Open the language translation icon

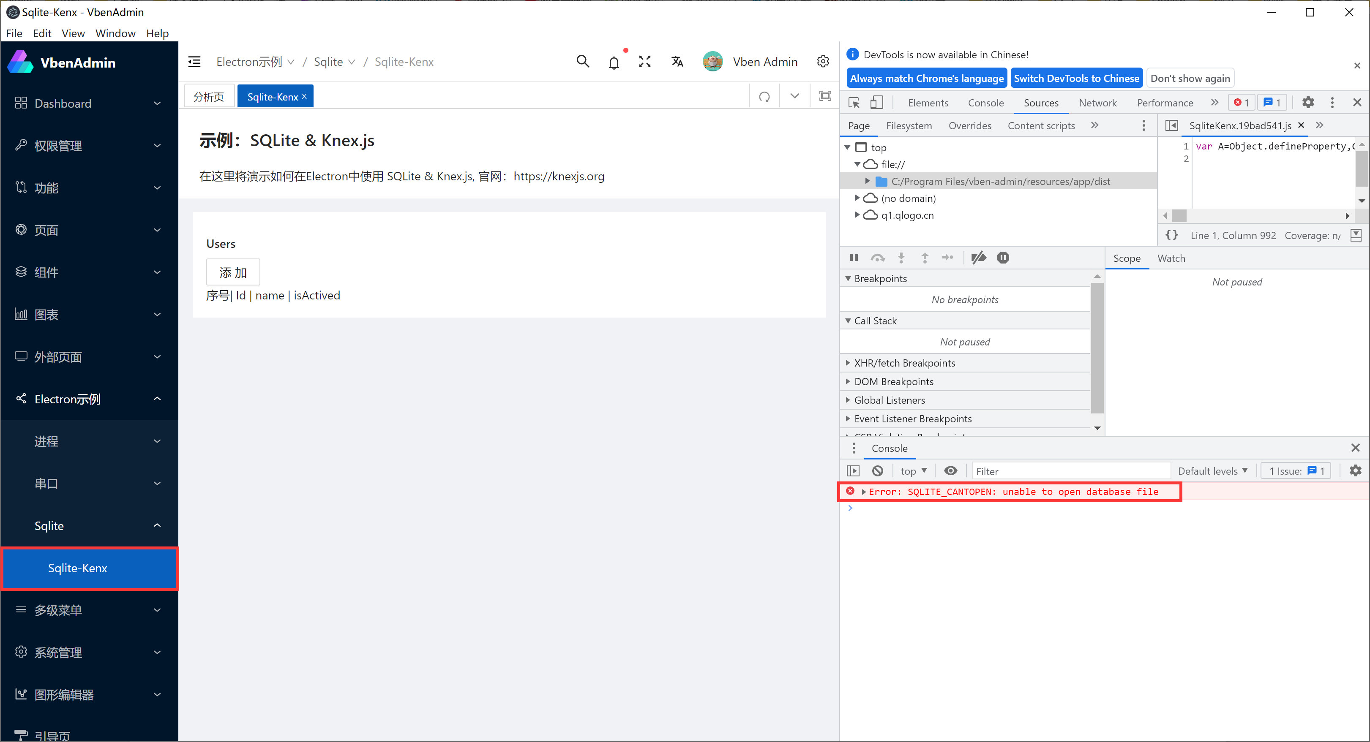(x=677, y=62)
